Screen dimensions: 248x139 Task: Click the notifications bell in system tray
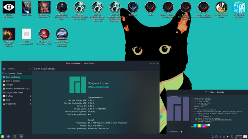tap(213, 137)
